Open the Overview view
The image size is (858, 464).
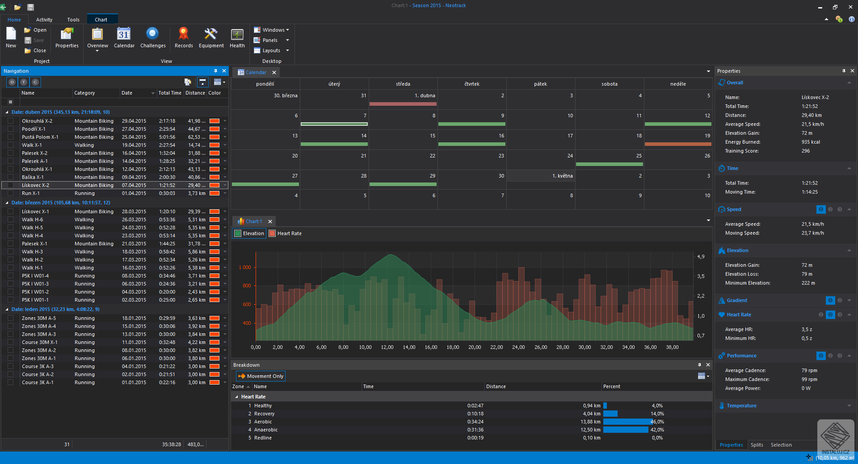point(97,39)
